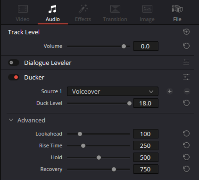
Task: Click the Volume value field
Action: [x=145, y=46]
